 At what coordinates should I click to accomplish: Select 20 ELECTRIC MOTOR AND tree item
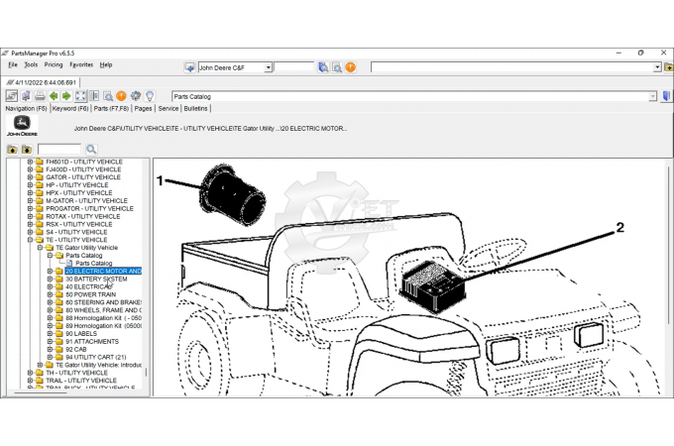tap(103, 272)
